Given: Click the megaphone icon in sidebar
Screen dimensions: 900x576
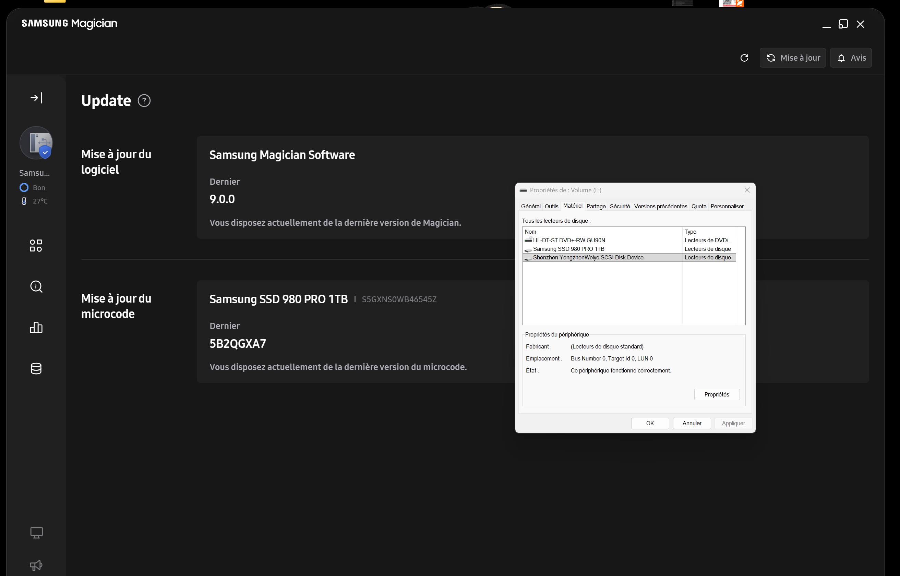Looking at the screenshot, I should coord(36,565).
